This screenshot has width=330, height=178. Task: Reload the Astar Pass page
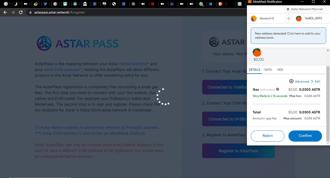click(x=21, y=12)
